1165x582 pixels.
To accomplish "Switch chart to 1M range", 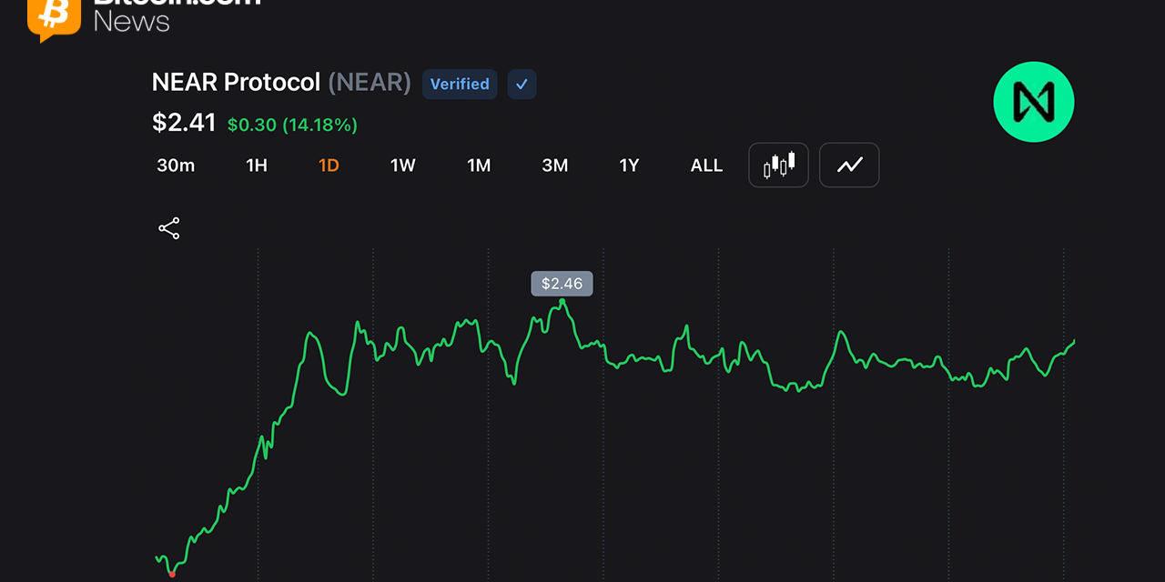I will 479,166.
